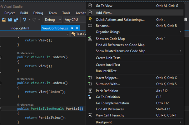The image size is (189, 125).
Task: Open the left navigation bar dropdown arrow
Action: click(x=68, y=34)
